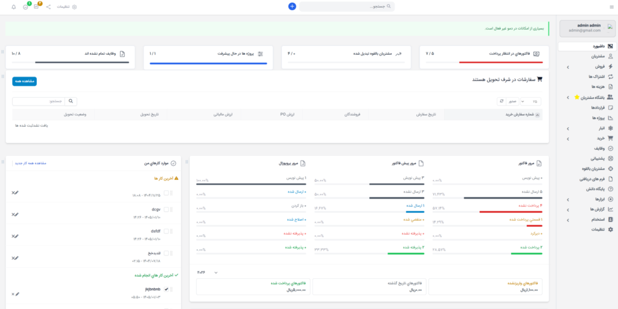Screen dimensions: 618x309
Task: Expand the استخدام sidebar submenu
Action: 568,220
